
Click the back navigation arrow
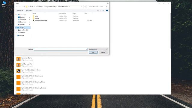pos(17,7)
